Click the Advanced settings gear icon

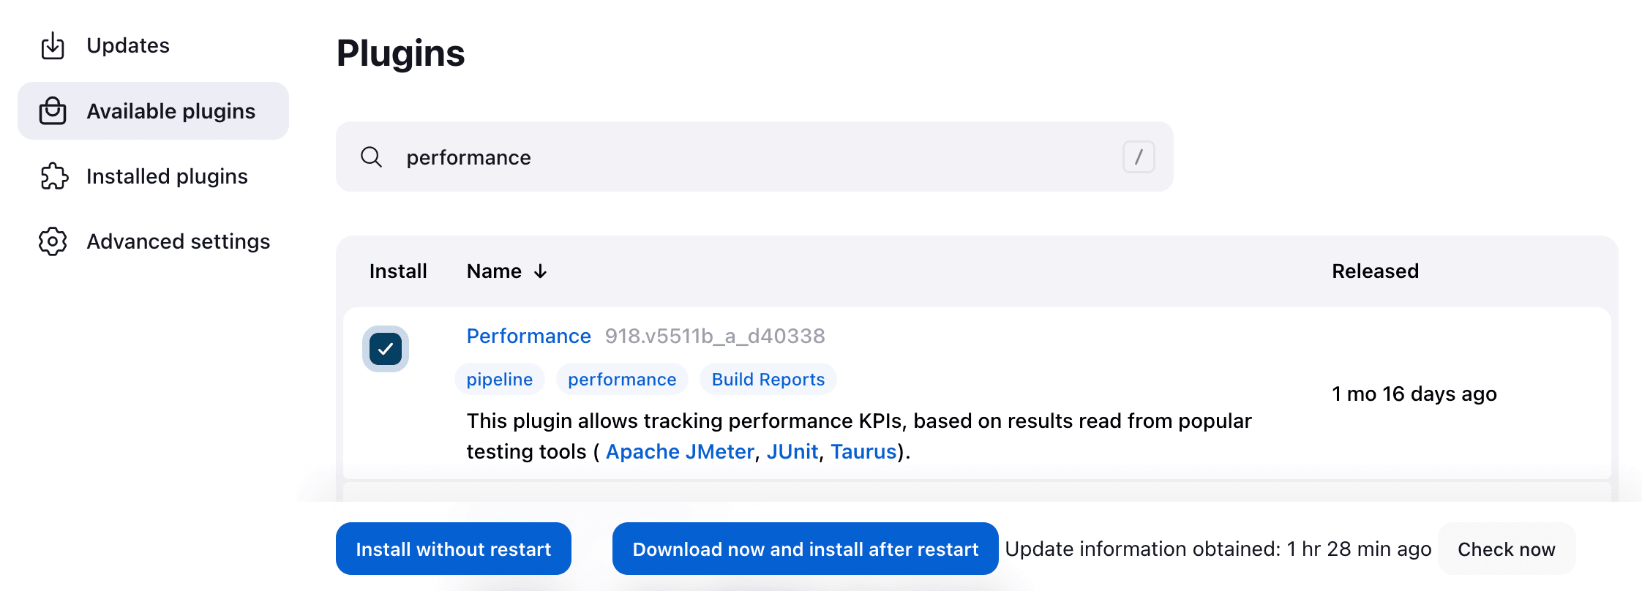(x=53, y=241)
